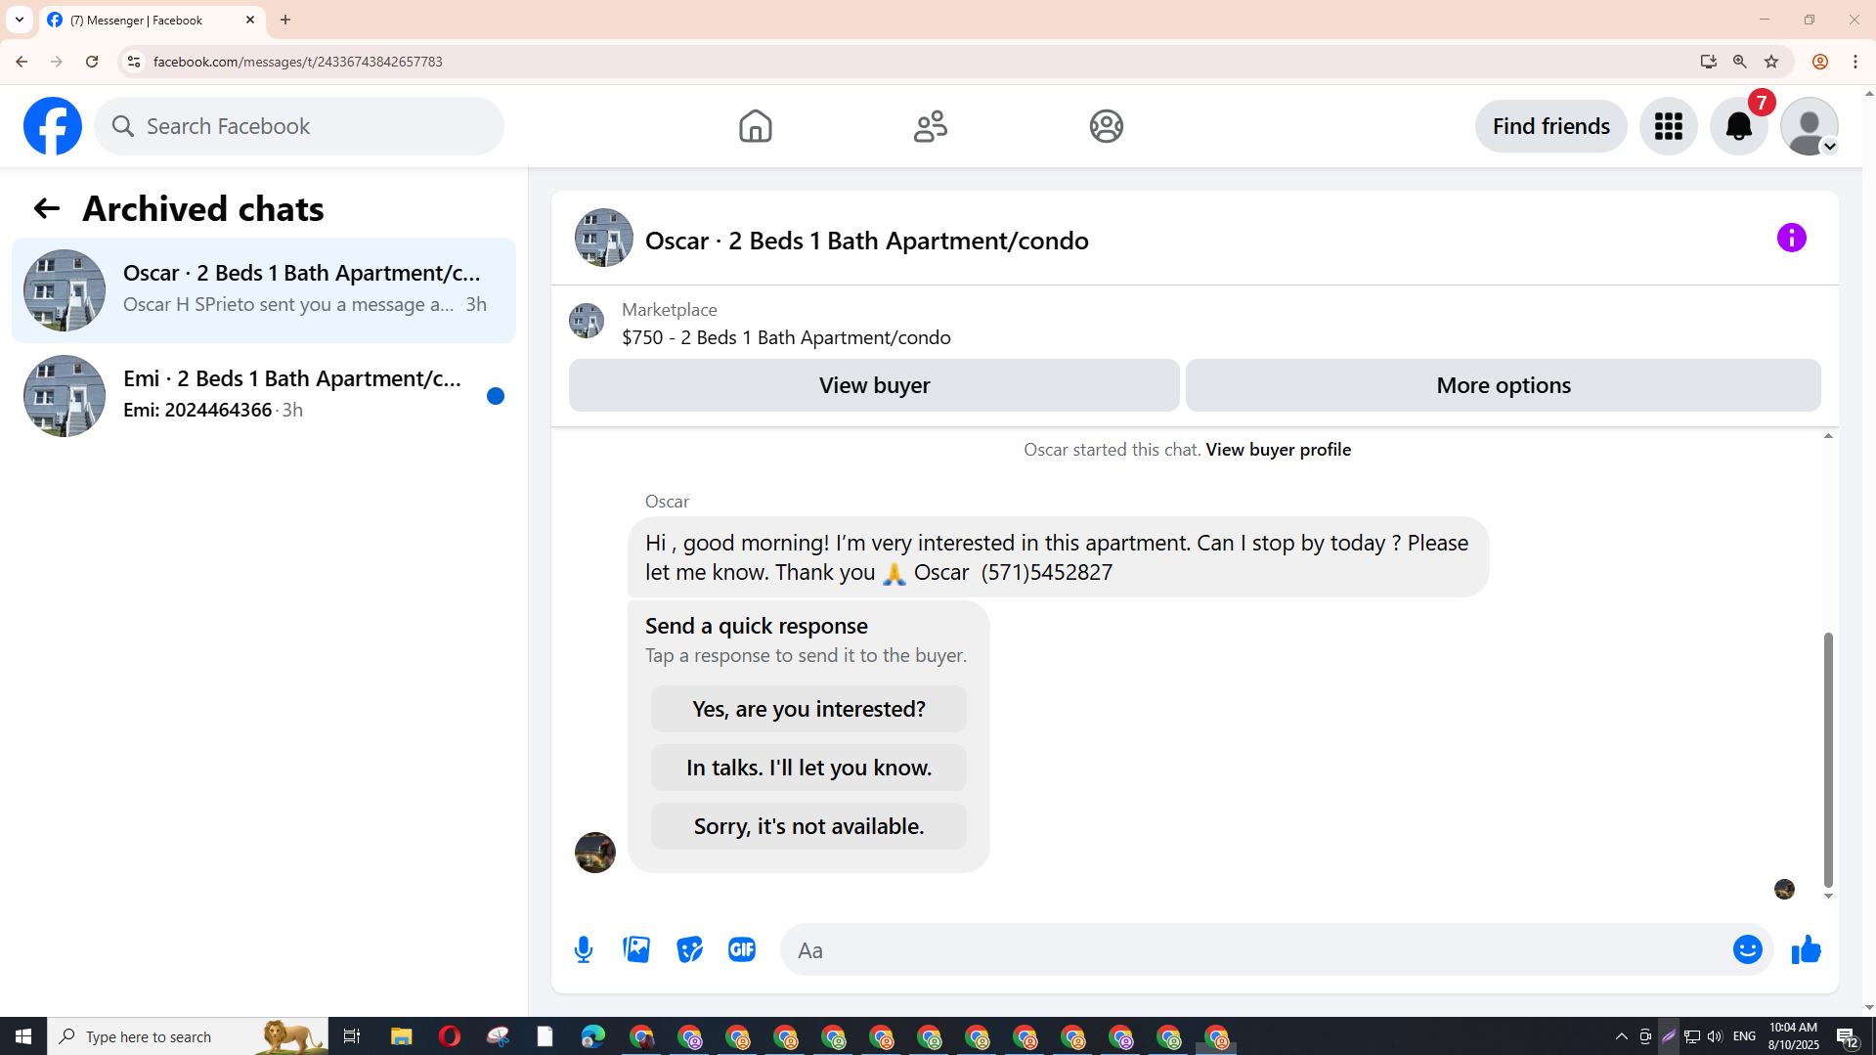Viewport: 1876px width, 1055px height.
Task: Open the Facebook menu grid icon
Action: [1668, 126]
